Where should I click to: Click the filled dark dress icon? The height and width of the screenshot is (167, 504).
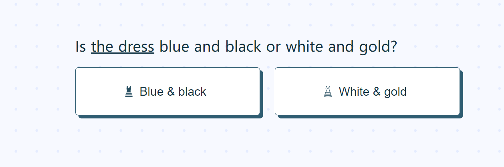(129, 92)
